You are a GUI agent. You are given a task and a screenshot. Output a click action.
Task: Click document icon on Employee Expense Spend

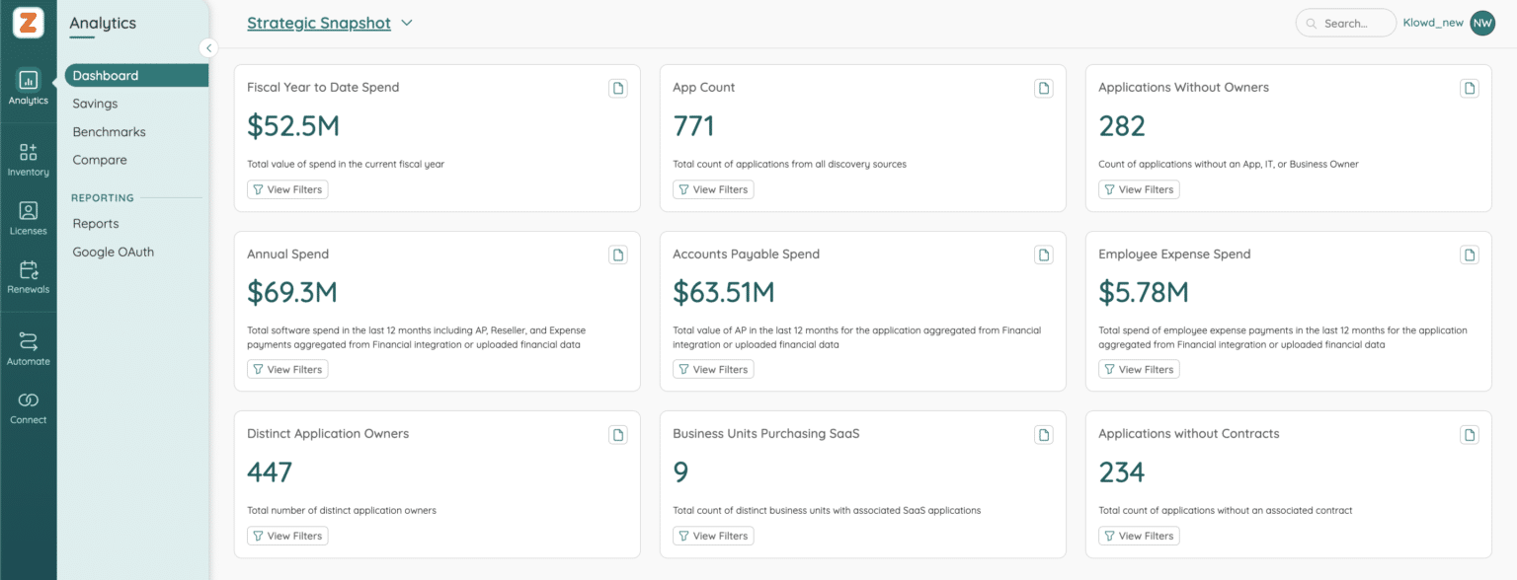(x=1470, y=255)
